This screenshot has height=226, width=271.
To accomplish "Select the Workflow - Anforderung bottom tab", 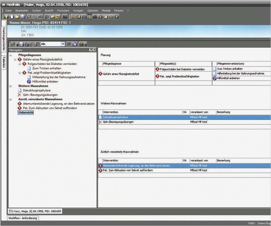I will pyautogui.click(x=23, y=218).
